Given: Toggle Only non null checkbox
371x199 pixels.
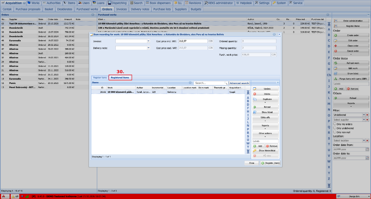Looking at the screenshot, I should tap(335, 132).
